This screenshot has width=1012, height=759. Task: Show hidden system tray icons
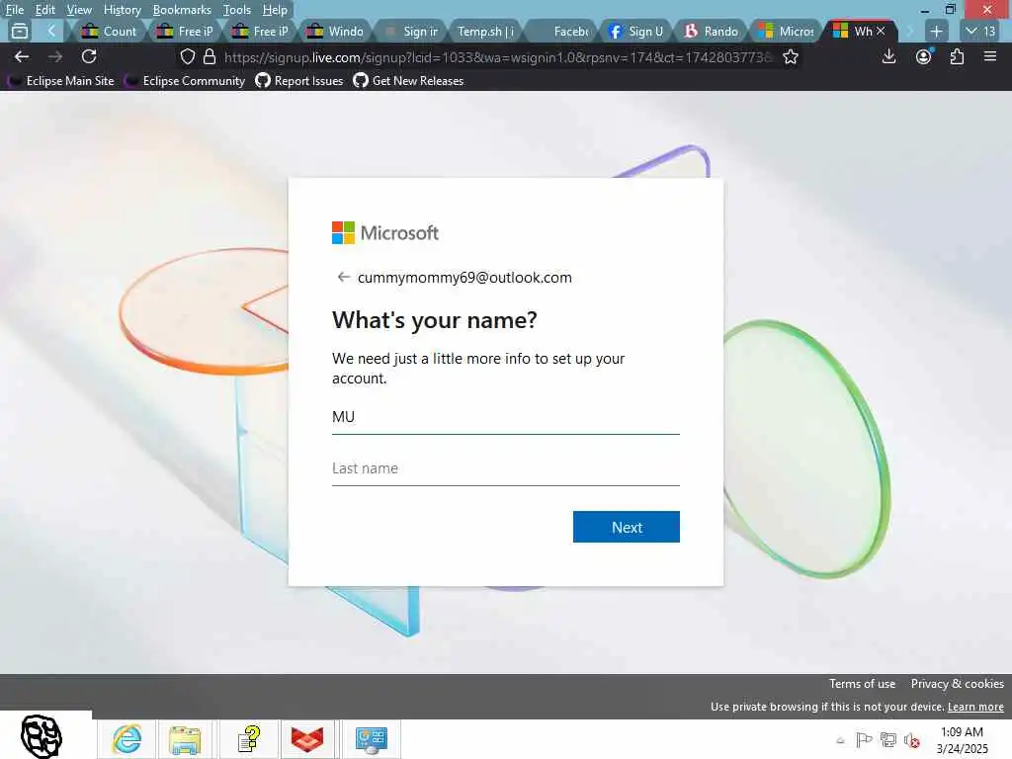click(840, 740)
